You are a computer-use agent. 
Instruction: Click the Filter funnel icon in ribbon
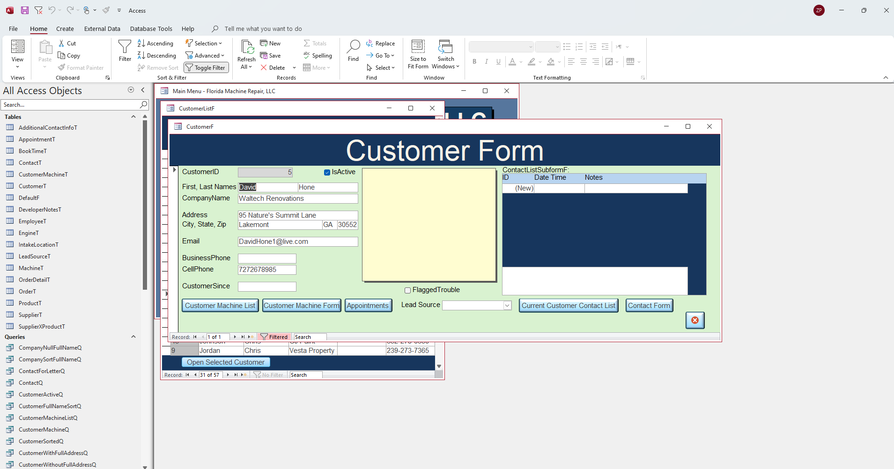click(125, 47)
